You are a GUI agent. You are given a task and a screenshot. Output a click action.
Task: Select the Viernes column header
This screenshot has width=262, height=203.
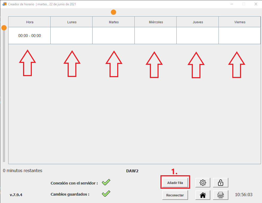pos(239,22)
